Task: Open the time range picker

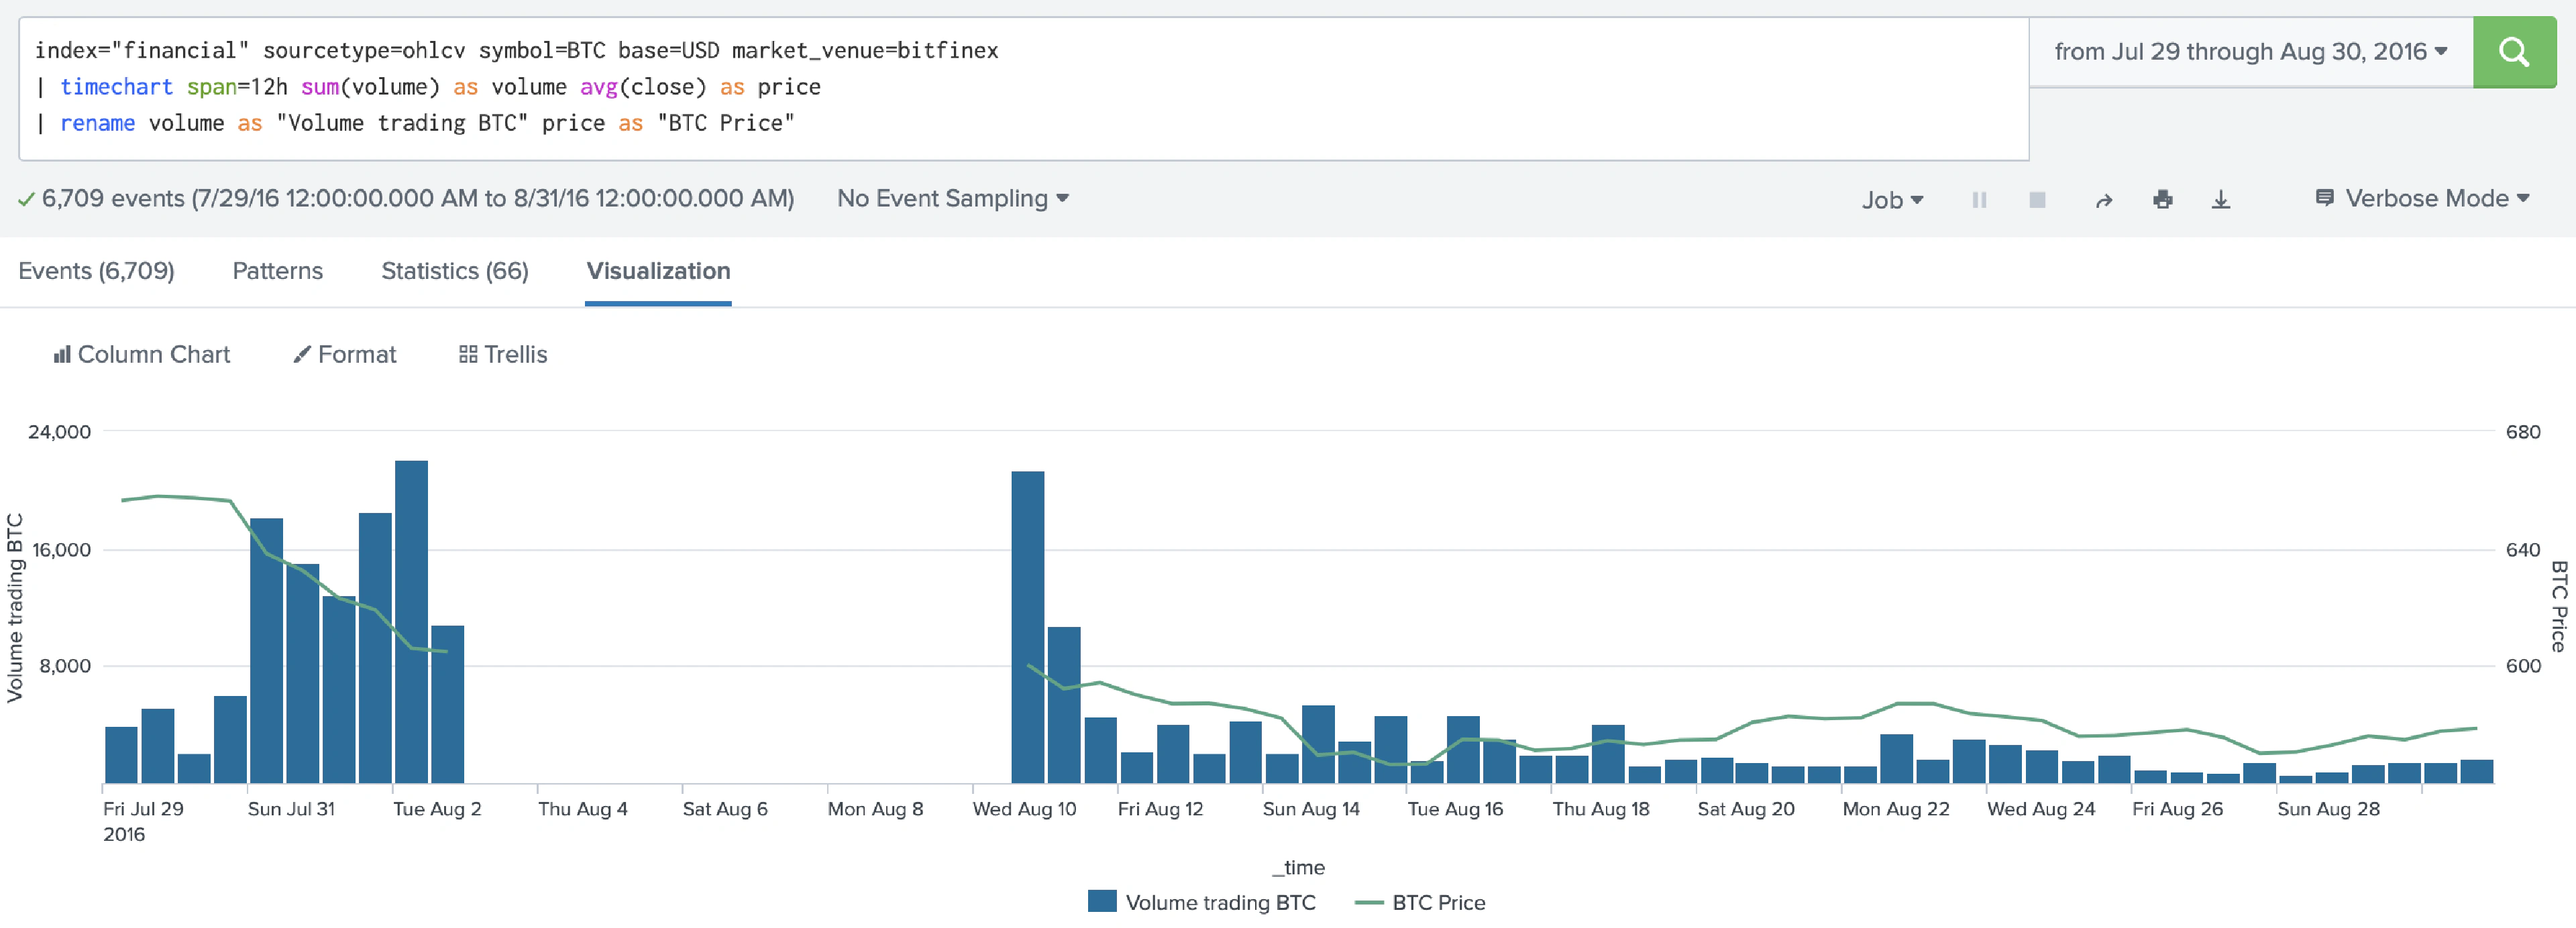Action: pyautogui.click(x=2250, y=52)
